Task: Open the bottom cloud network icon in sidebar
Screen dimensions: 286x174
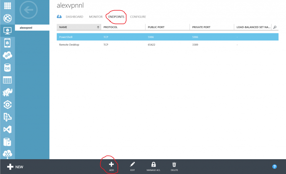Action: (x=8, y=154)
